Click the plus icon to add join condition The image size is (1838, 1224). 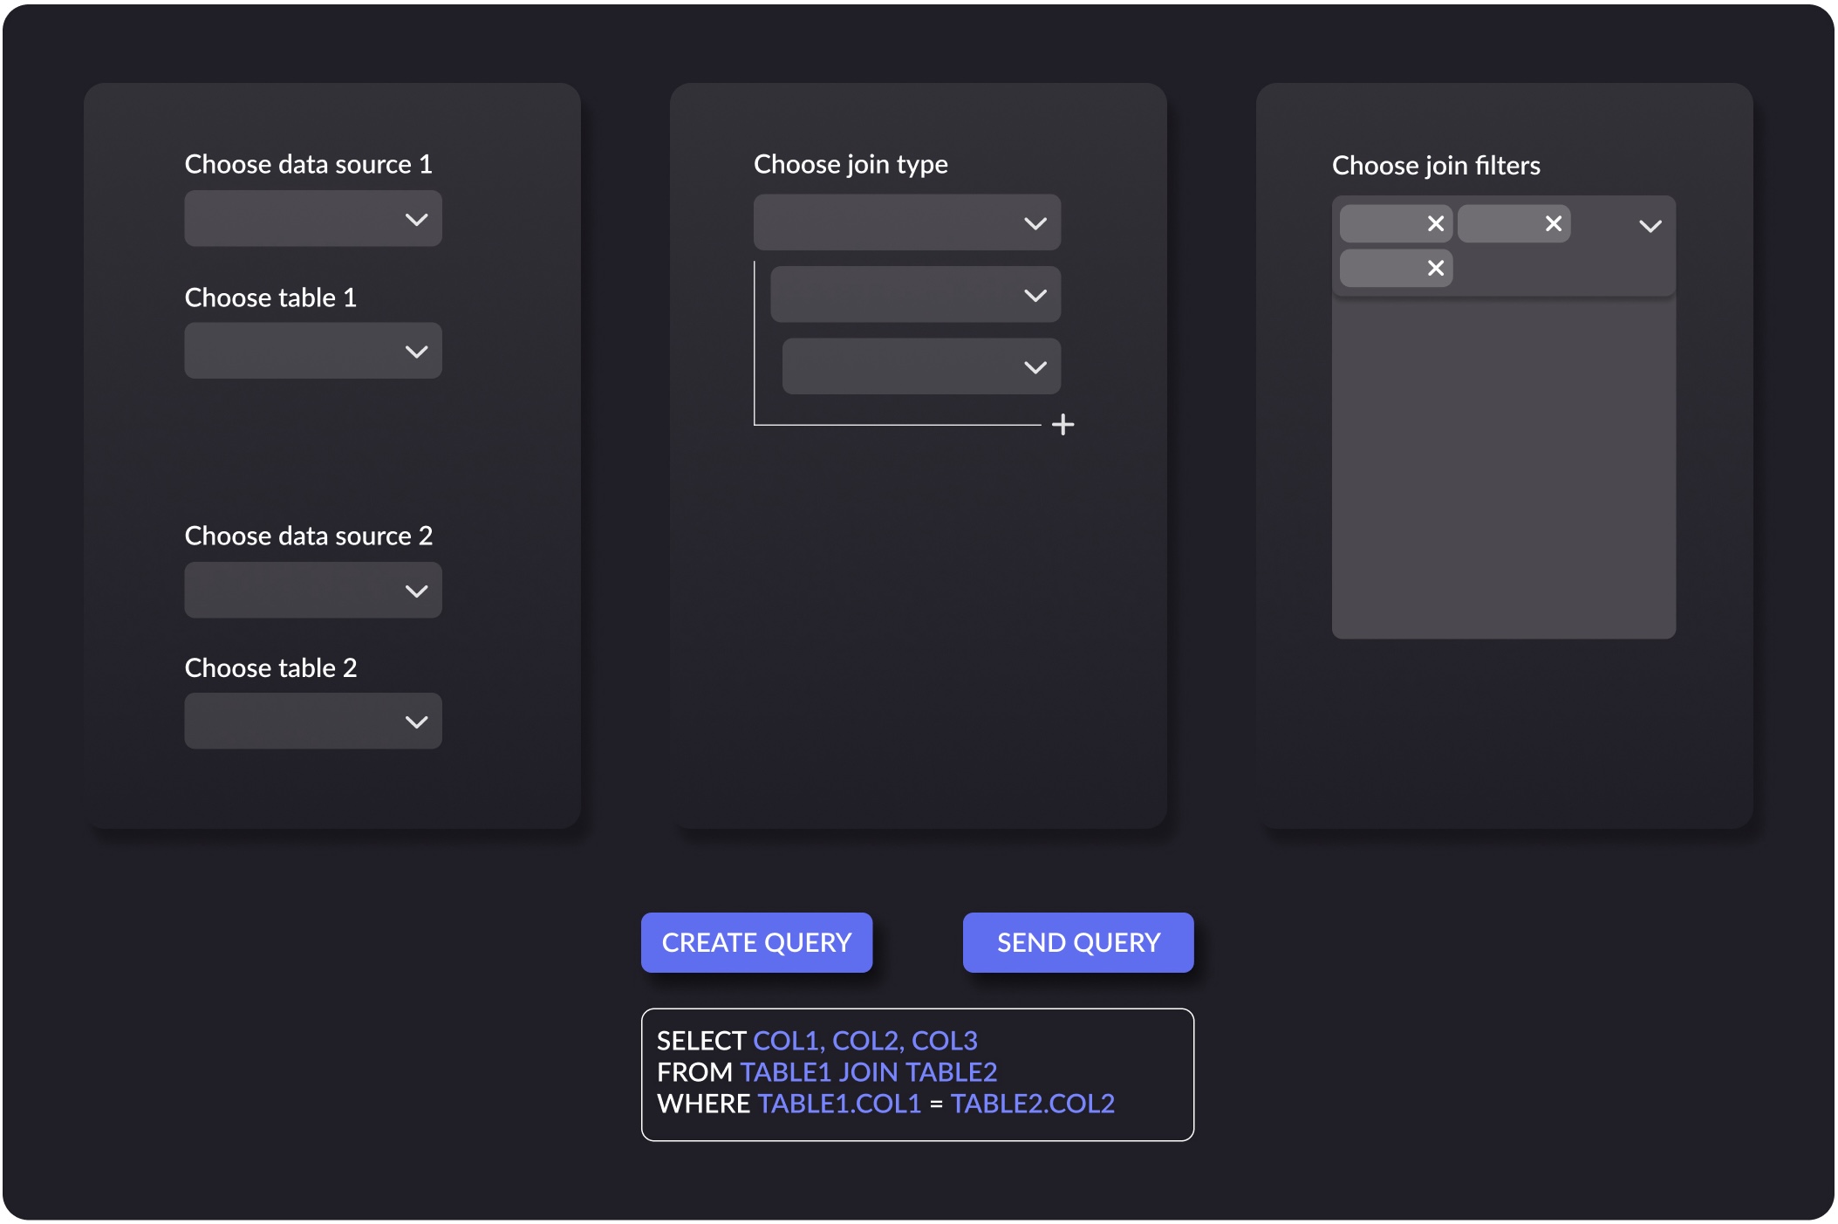tap(1062, 425)
